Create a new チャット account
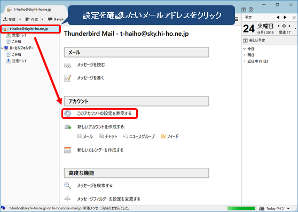 coord(108,136)
